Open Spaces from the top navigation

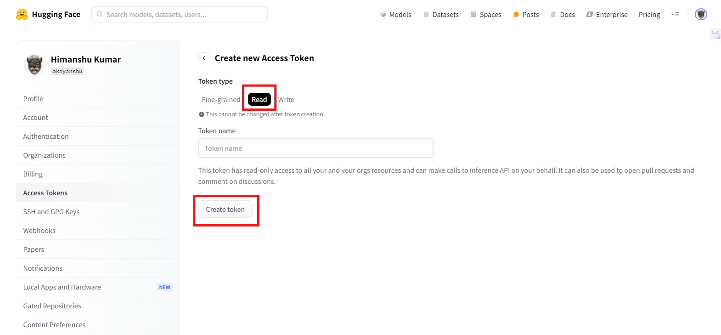click(x=486, y=15)
